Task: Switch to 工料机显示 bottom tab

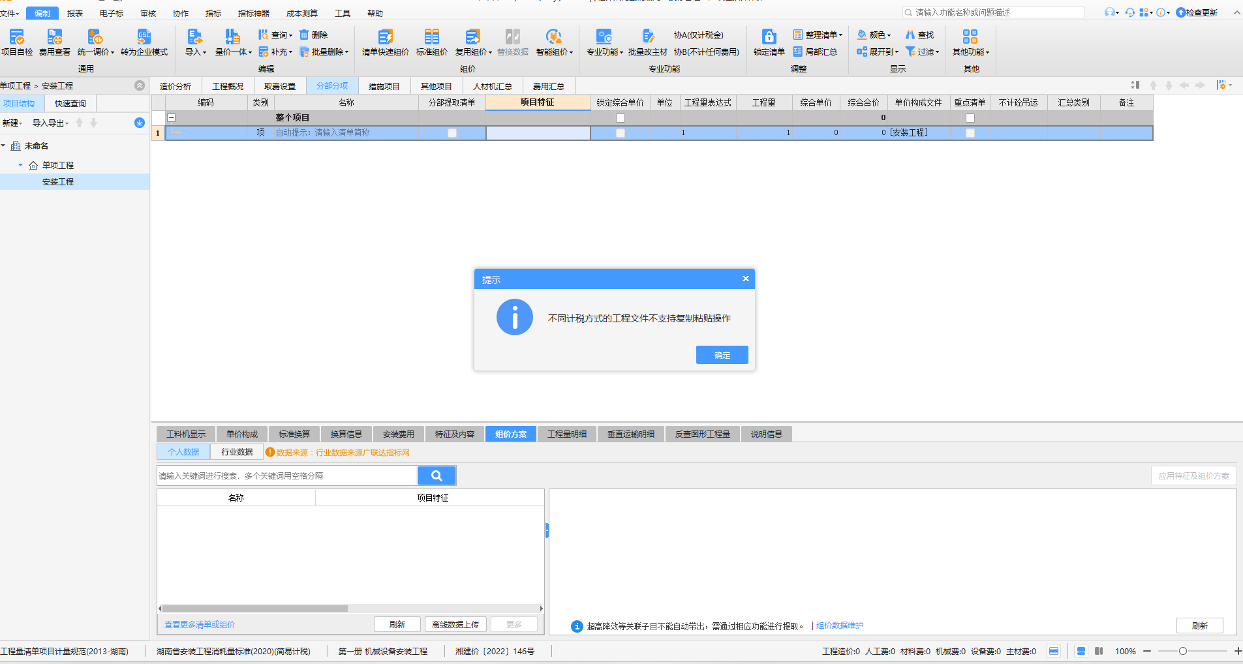Action: (186, 434)
